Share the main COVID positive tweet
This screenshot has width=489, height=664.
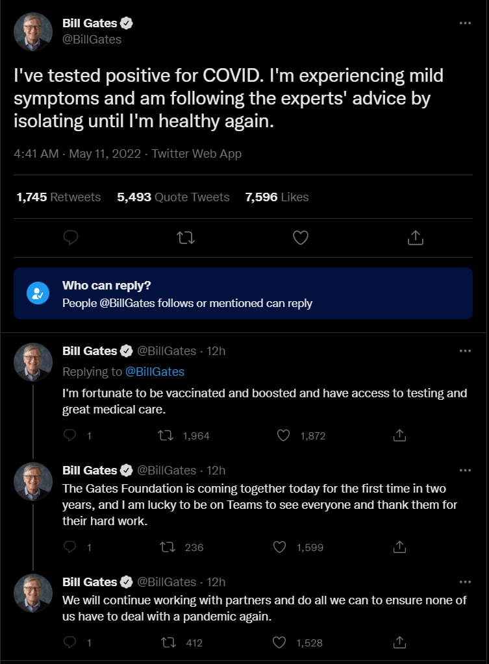tap(416, 238)
